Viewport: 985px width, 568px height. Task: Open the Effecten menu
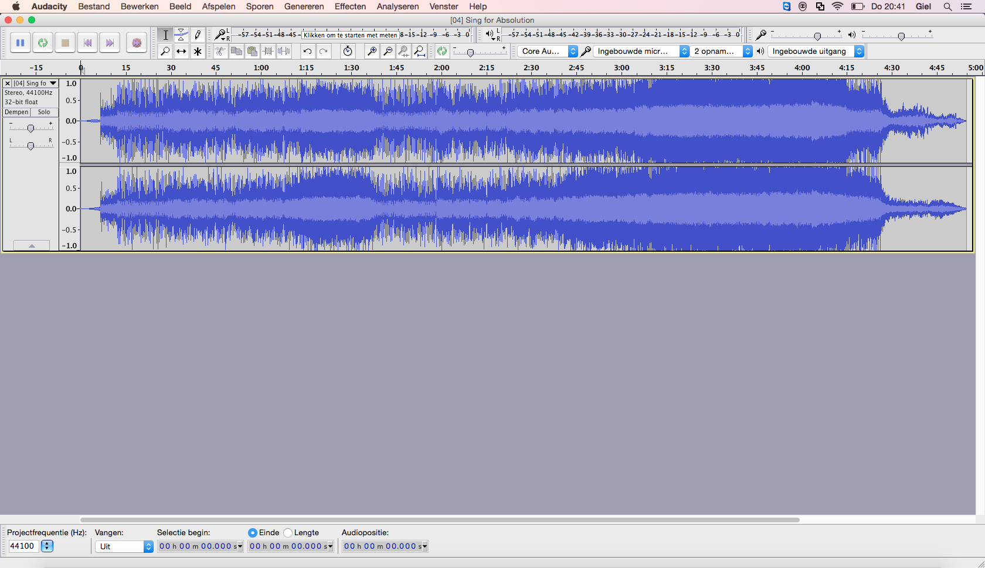coord(350,6)
